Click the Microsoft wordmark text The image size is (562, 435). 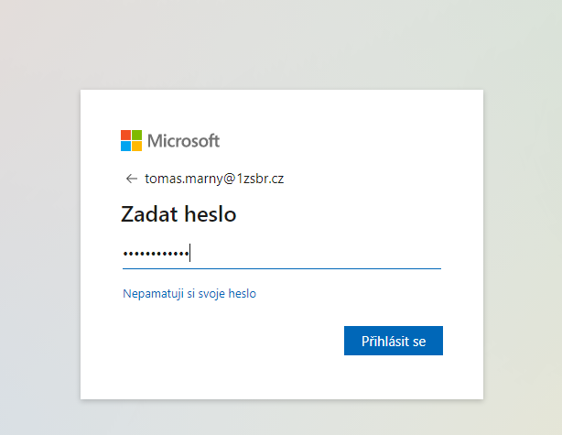point(183,141)
